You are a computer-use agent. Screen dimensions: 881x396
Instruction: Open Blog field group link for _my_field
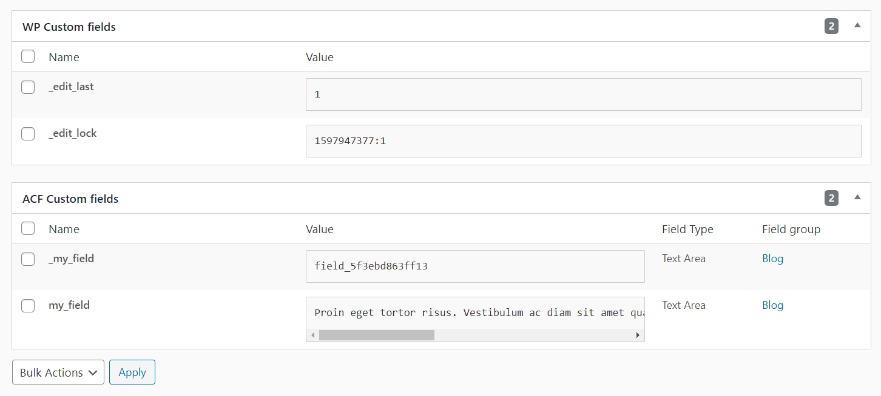click(x=772, y=259)
